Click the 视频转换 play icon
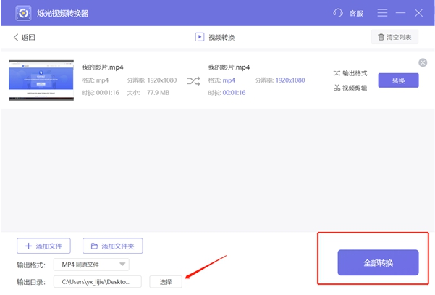The image size is (435, 295). click(x=200, y=37)
